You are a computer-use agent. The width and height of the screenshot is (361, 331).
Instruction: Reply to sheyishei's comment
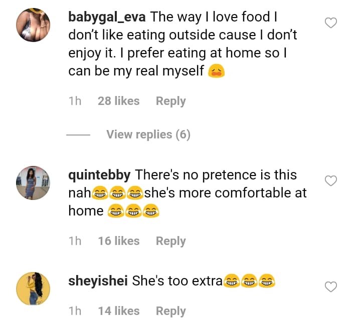point(170,311)
